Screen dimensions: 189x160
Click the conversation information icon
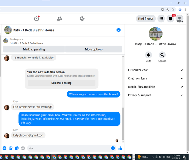pyautogui.click(x=118, y=30)
